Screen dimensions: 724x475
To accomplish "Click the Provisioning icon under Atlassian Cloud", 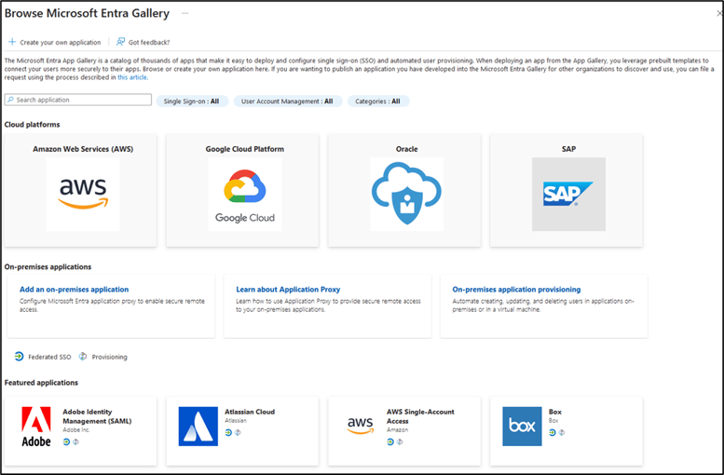I will 238,432.
